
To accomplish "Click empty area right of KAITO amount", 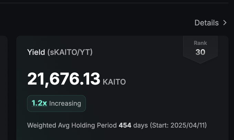I will coord(172,80).
